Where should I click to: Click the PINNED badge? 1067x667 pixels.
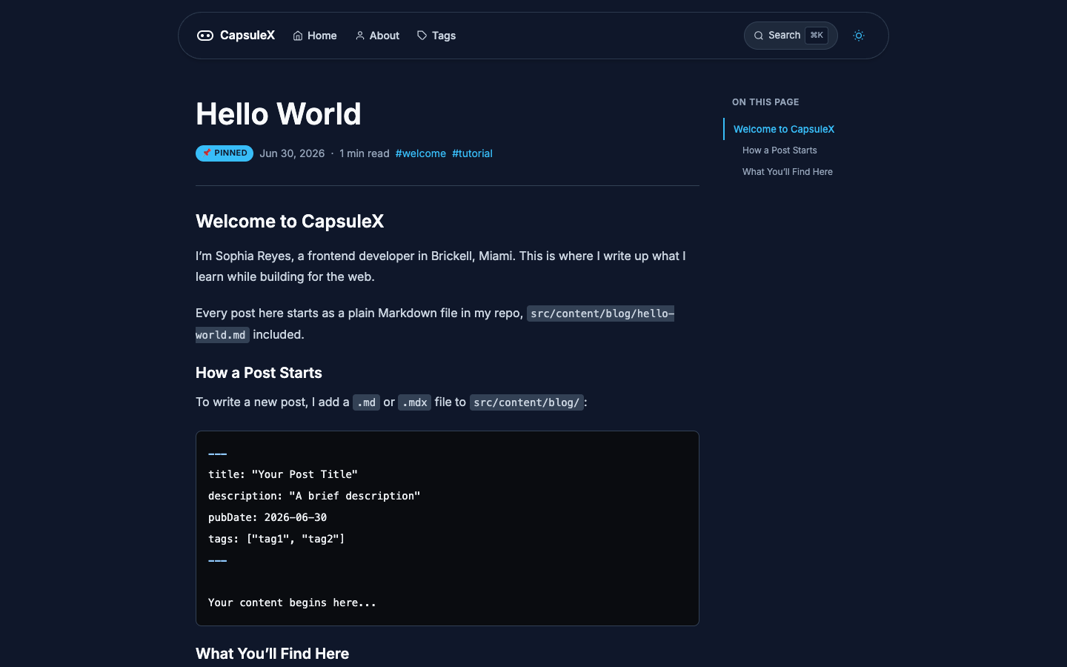[225, 153]
